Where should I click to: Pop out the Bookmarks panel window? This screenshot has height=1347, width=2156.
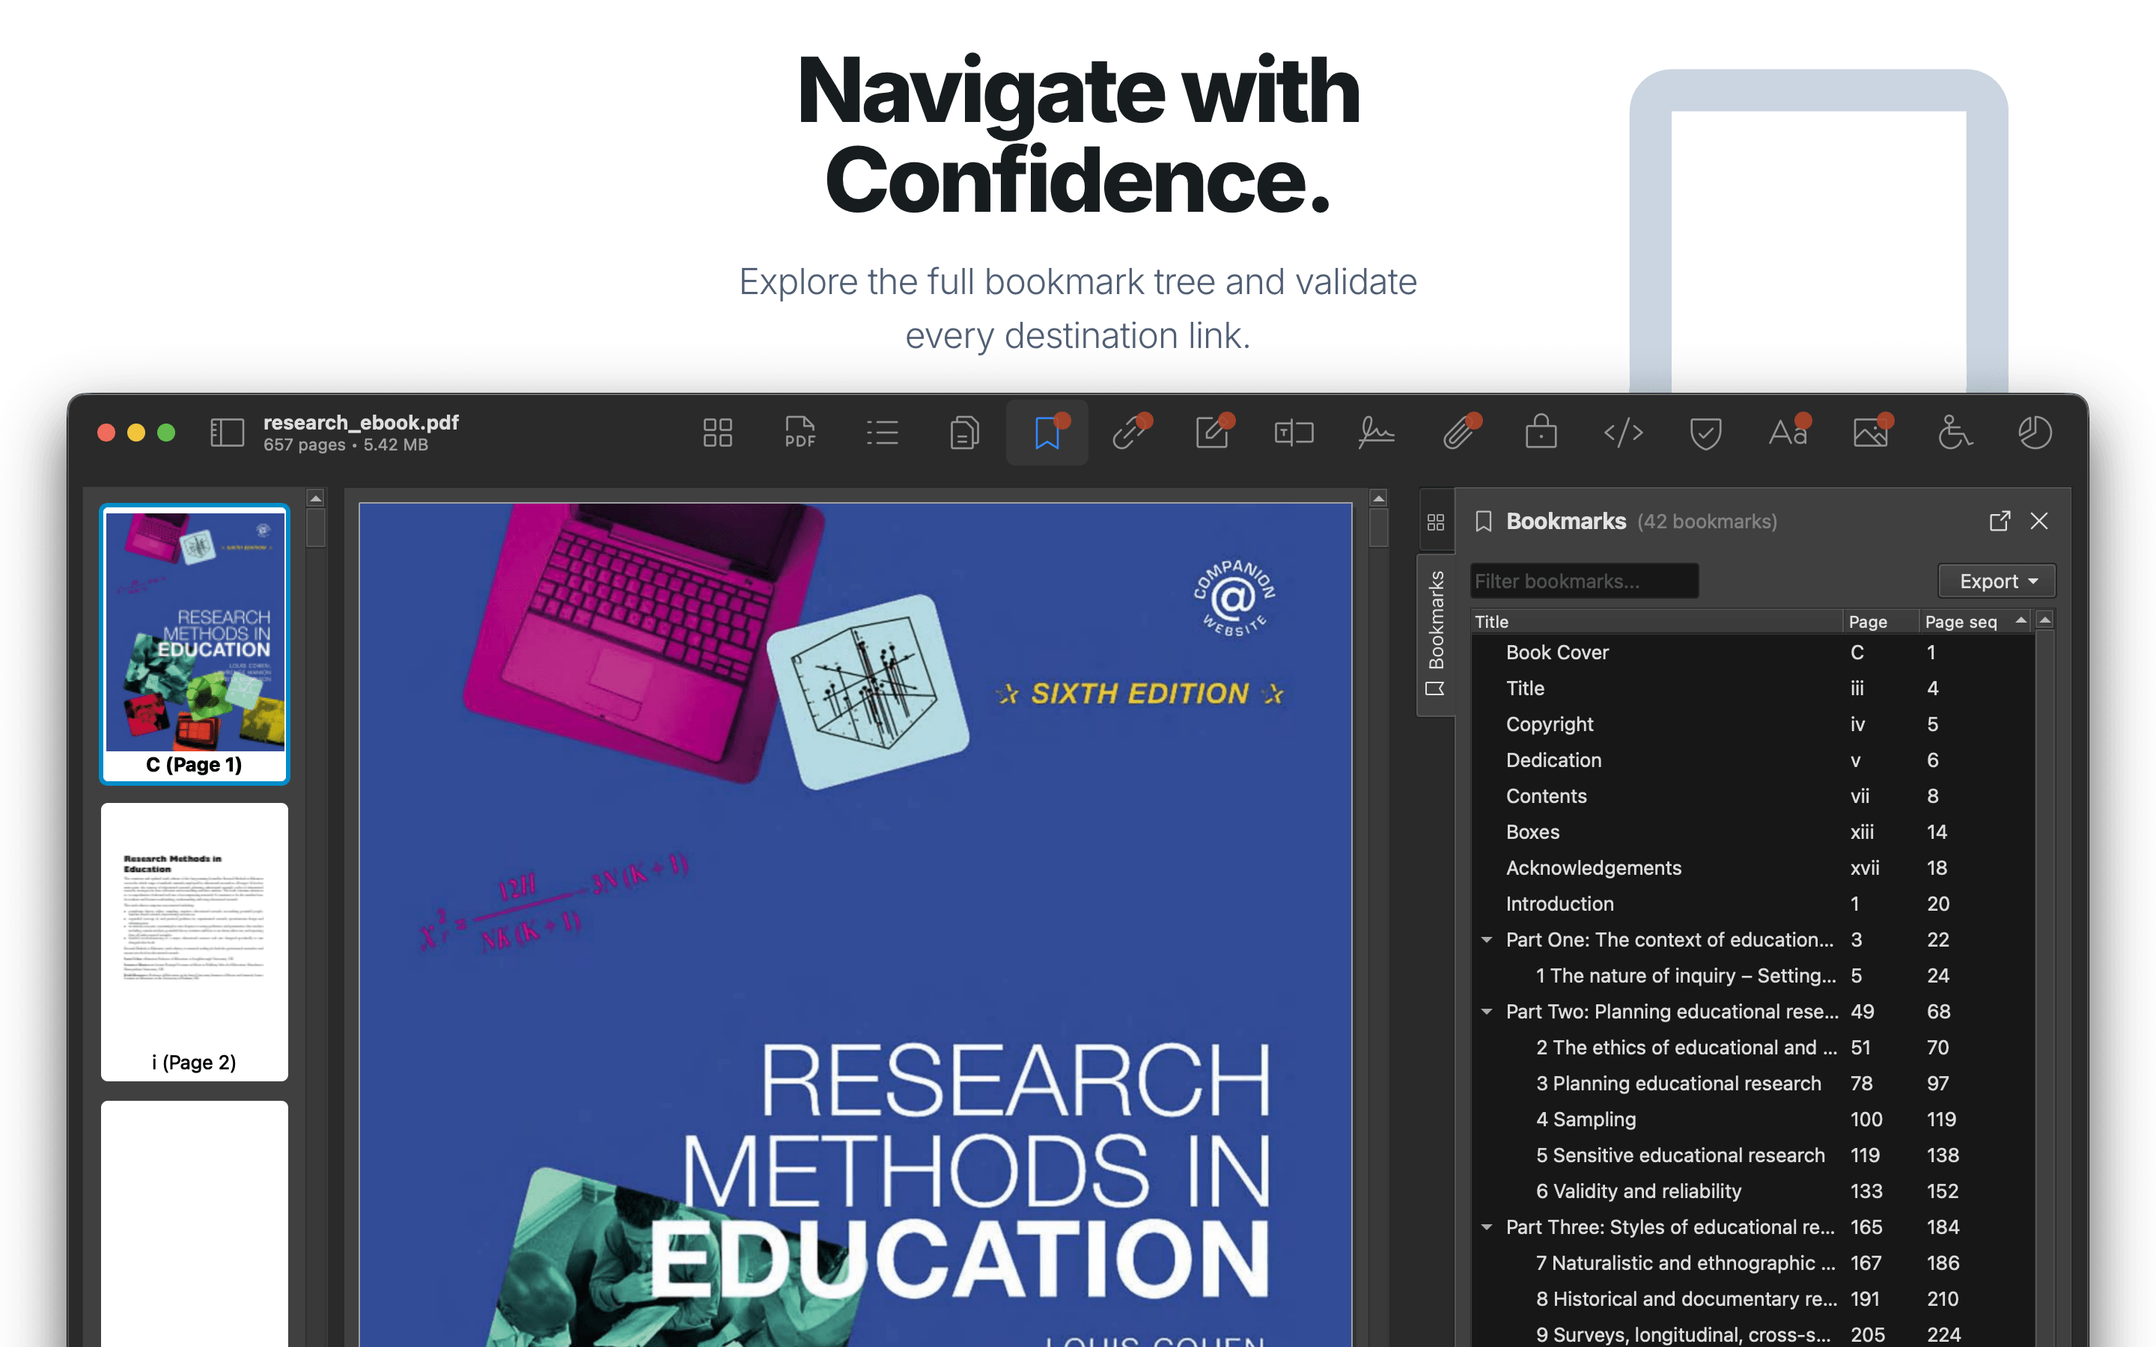(x=2000, y=521)
